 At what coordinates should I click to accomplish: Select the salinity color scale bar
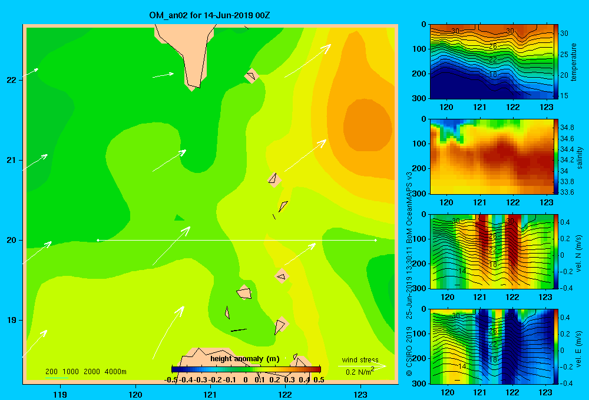pyautogui.click(x=556, y=156)
